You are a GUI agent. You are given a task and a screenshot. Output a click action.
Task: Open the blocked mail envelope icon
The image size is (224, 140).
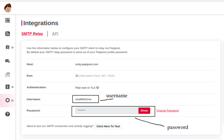pos(8,61)
